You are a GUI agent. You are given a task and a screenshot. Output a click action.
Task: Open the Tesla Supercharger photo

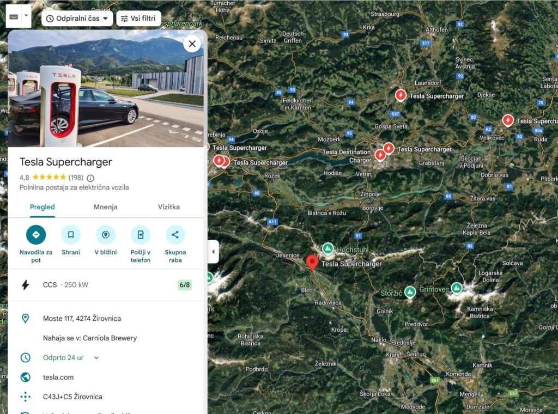click(106, 88)
